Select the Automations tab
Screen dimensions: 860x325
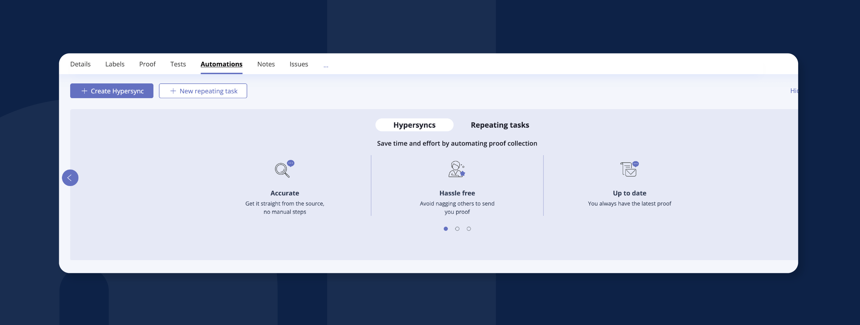tap(222, 64)
